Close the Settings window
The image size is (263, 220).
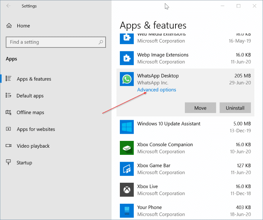tap(254, 6)
